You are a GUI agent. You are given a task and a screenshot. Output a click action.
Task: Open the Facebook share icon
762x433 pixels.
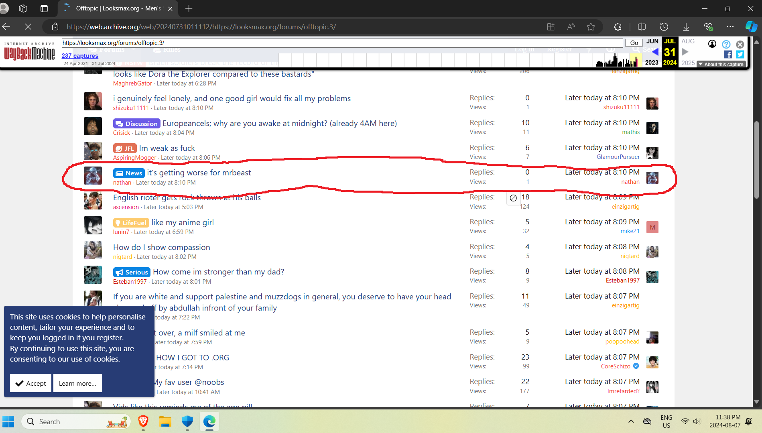[x=727, y=55]
